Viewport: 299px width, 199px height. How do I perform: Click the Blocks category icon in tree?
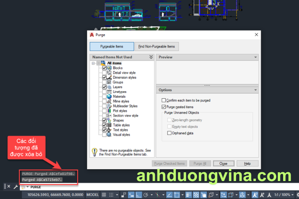pyautogui.click(x=109, y=68)
